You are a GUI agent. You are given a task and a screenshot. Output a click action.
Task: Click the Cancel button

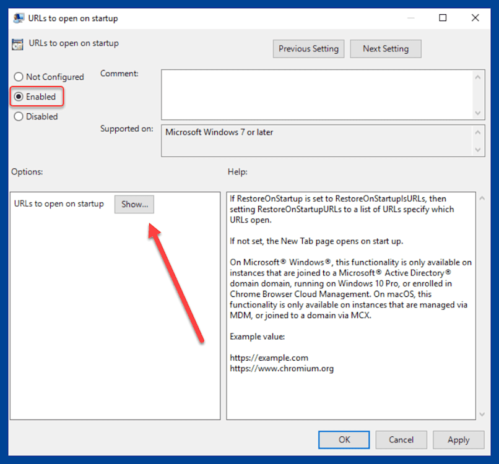point(401,439)
